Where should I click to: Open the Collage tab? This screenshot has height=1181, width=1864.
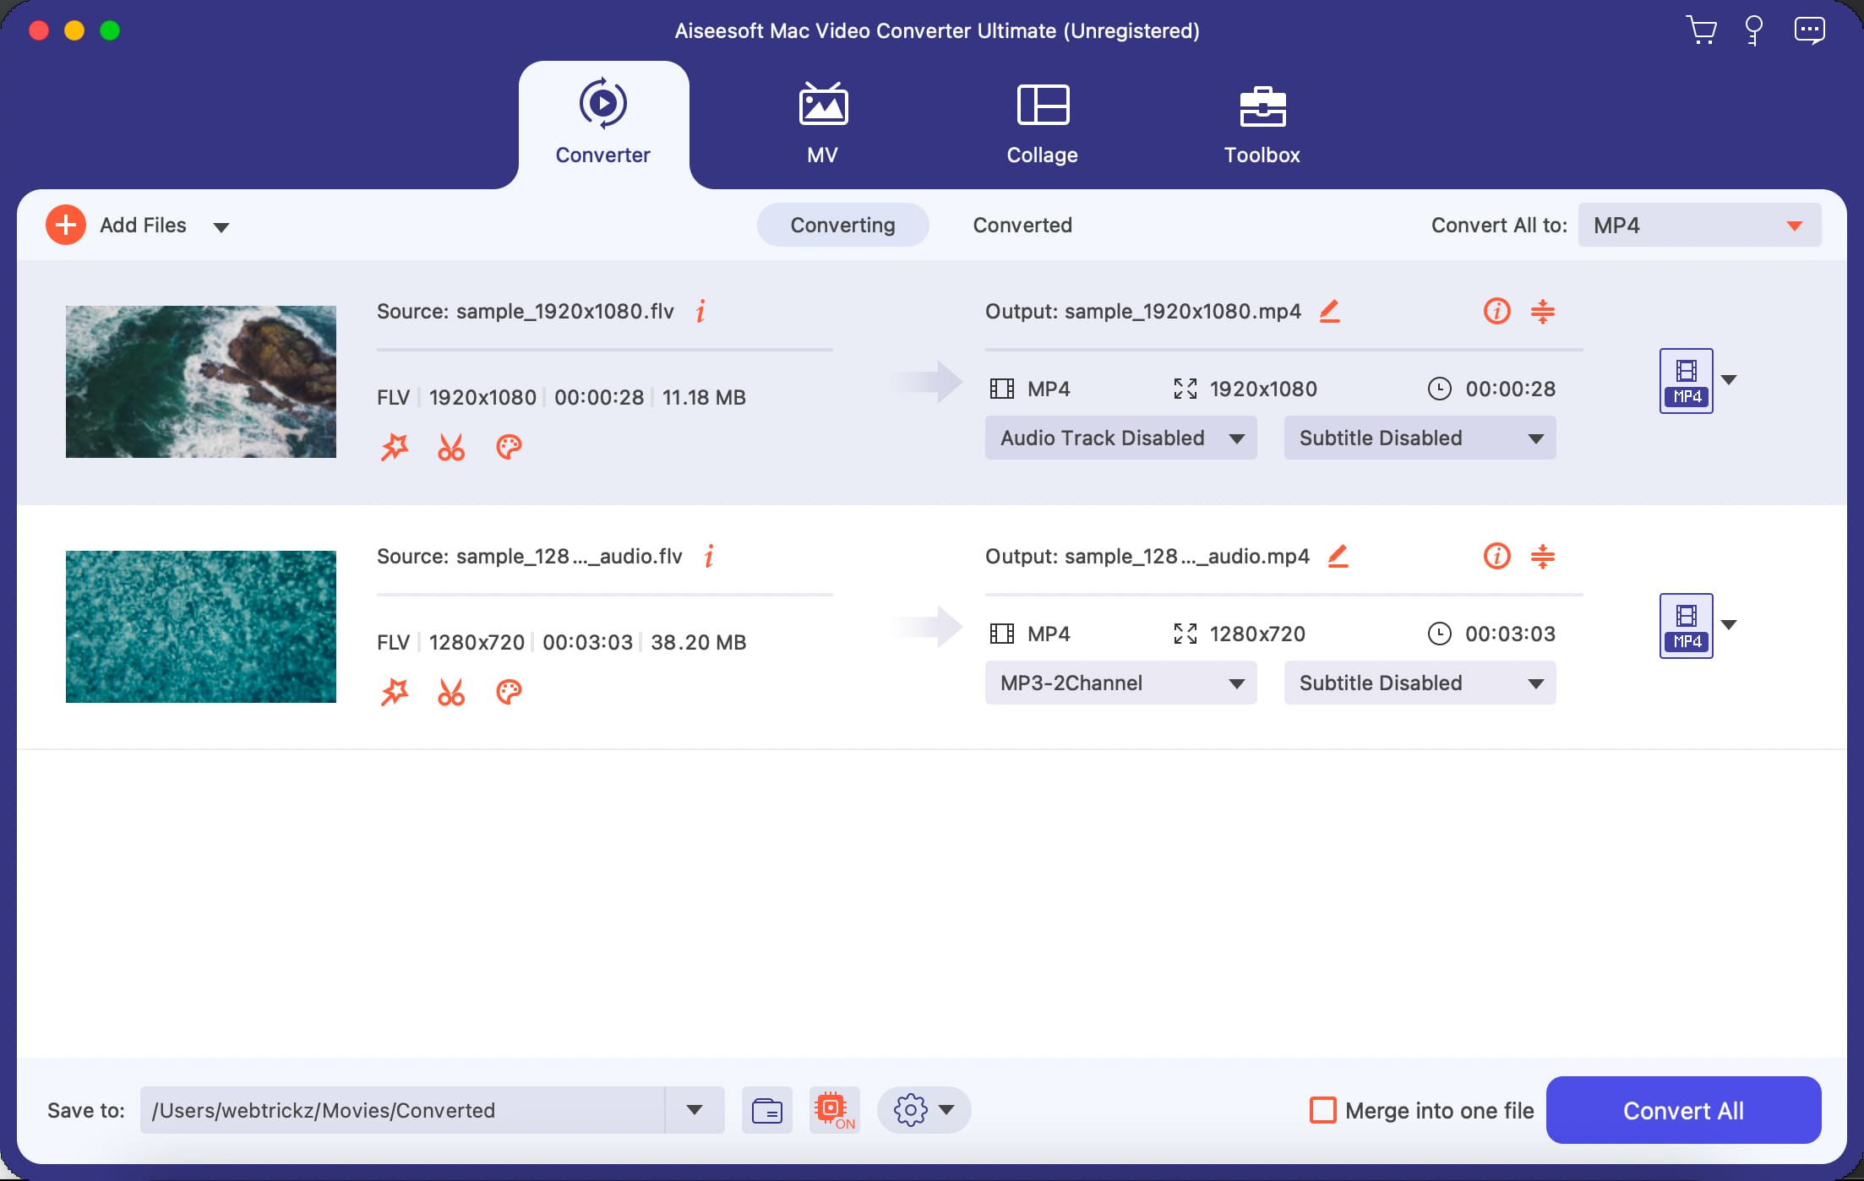pyautogui.click(x=1042, y=125)
